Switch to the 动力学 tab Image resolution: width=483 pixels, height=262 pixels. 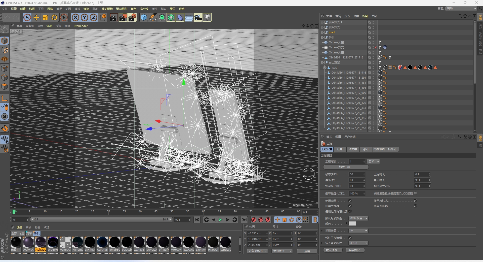(x=353, y=149)
